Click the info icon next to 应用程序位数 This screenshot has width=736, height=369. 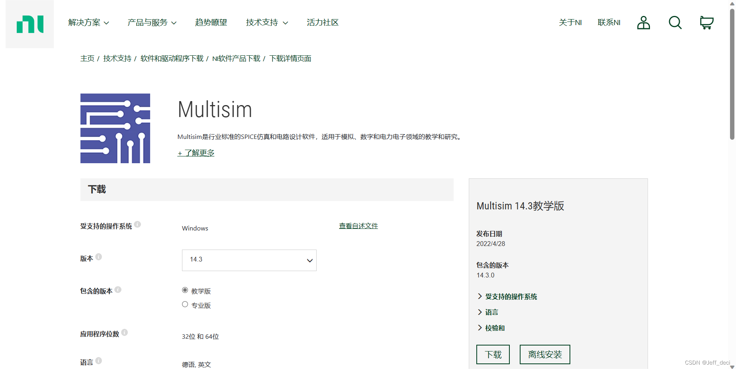click(125, 332)
